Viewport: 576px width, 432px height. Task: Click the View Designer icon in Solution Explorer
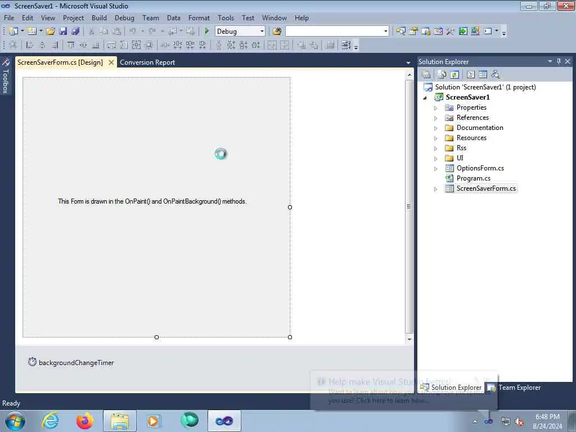pyautogui.click(x=483, y=75)
